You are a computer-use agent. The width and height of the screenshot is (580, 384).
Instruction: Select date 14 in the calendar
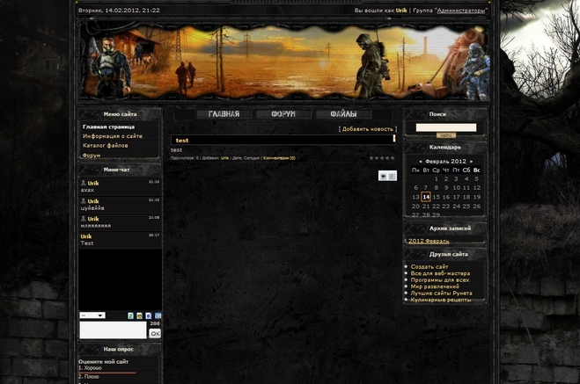click(x=426, y=197)
